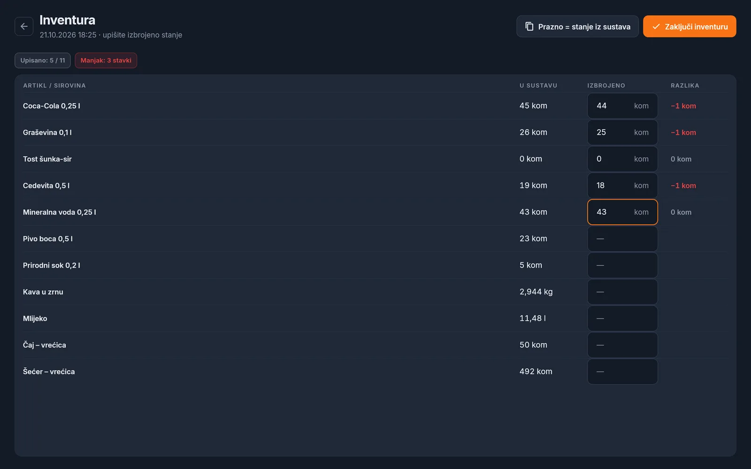Select the Cedevita 0,5 l item name

click(46, 186)
